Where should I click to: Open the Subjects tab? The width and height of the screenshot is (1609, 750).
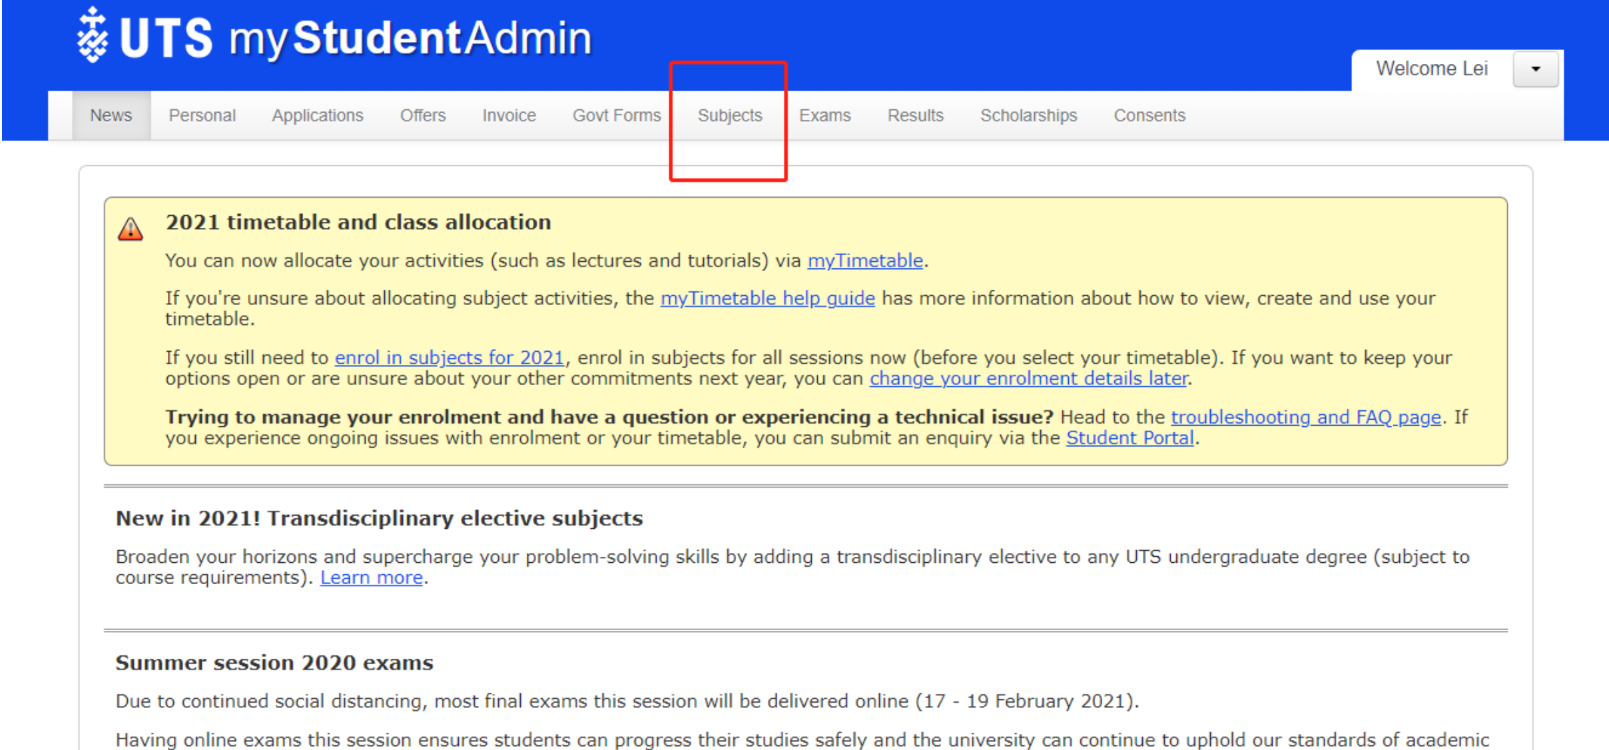[x=730, y=115]
